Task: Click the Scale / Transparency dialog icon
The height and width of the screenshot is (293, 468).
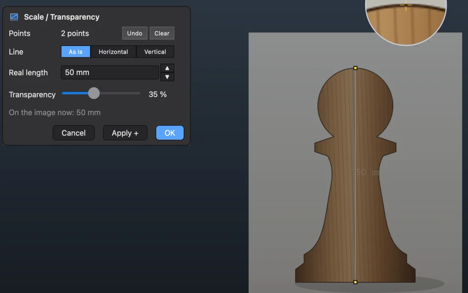Action: [14, 17]
